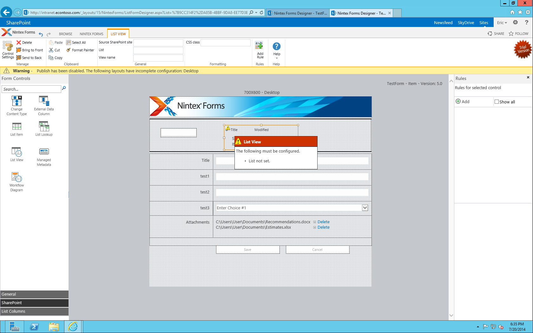Screen dimensions: 533x333
Task: Click Send to Back
Action: pos(29,58)
